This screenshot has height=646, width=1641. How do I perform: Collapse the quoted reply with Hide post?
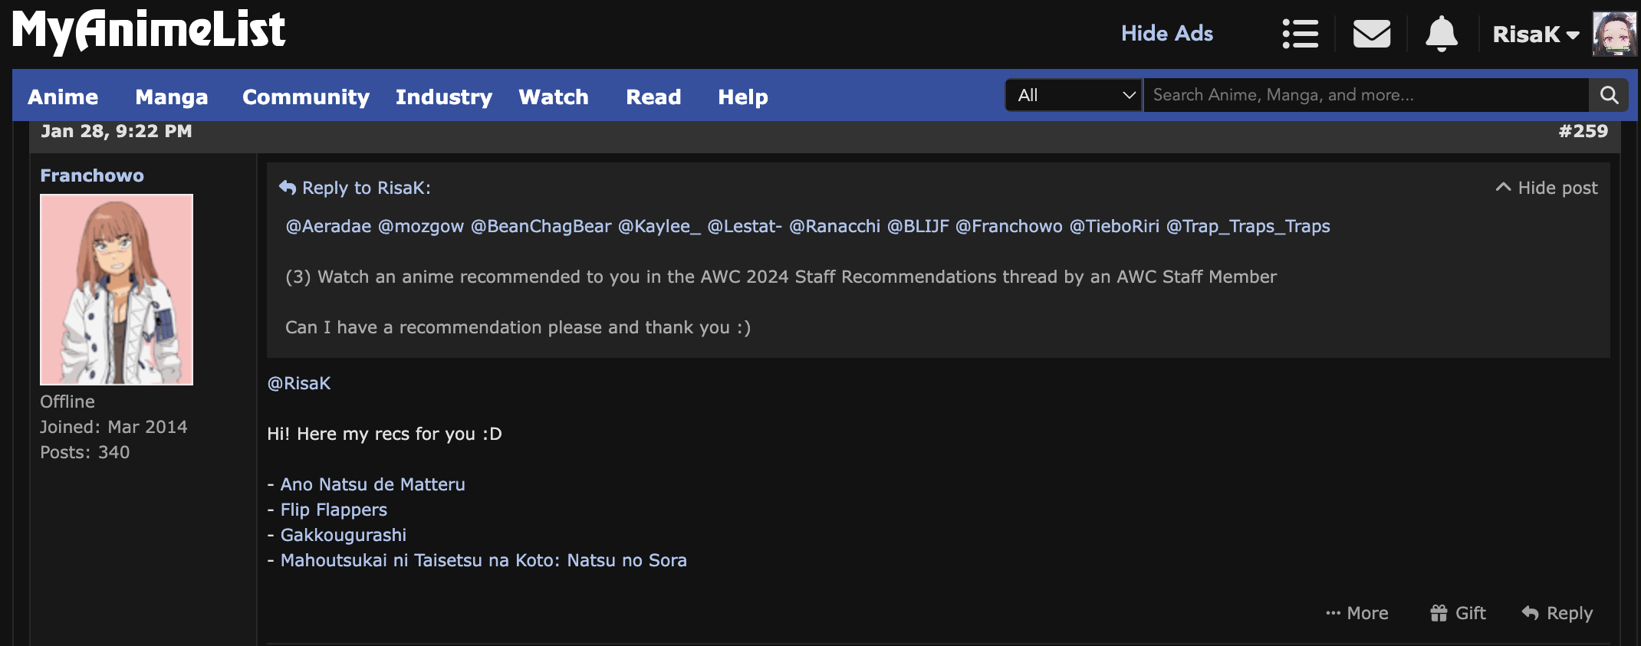[1547, 188]
